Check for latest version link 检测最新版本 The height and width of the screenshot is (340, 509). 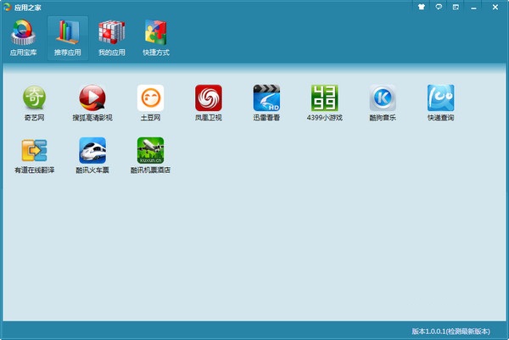pyautogui.click(x=467, y=332)
